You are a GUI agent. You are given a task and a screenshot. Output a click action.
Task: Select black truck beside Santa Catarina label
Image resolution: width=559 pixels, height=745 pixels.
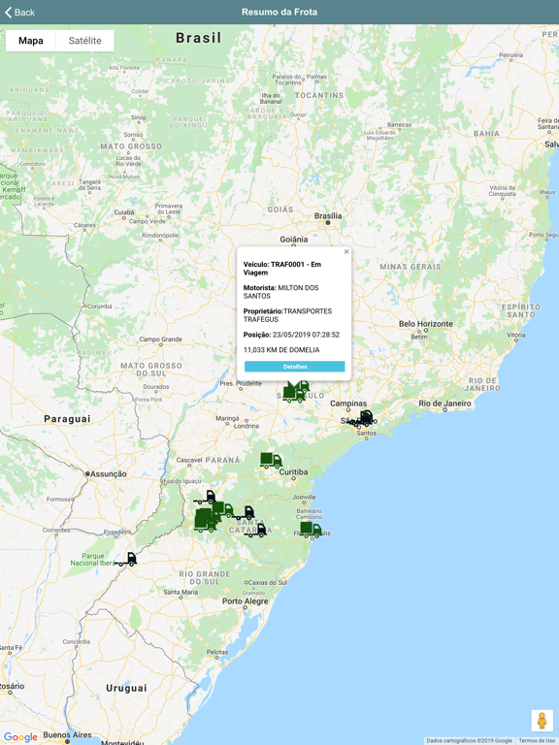point(256,531)
